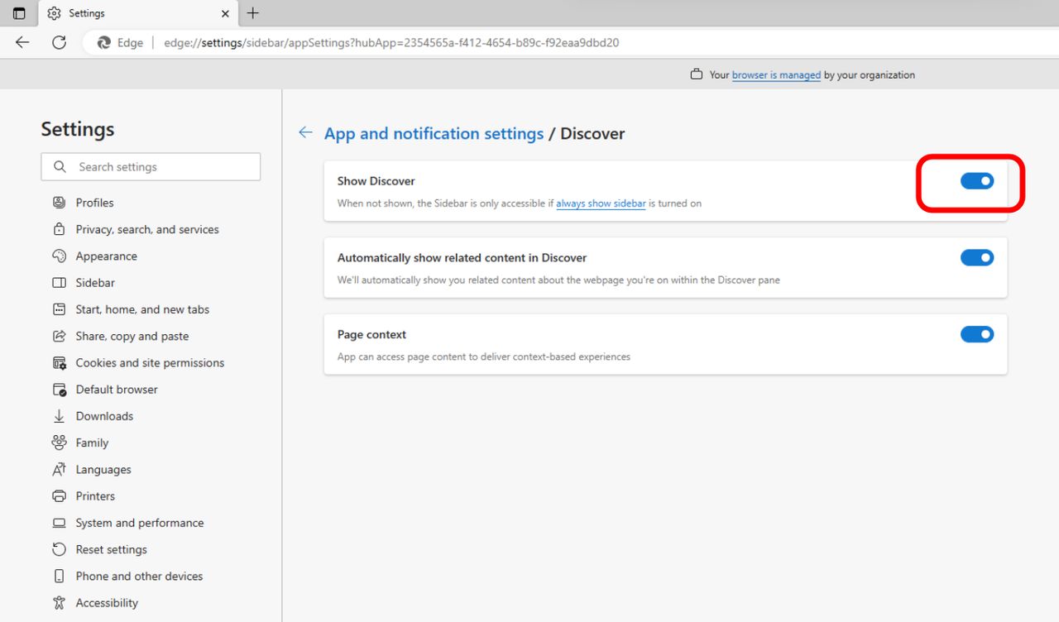Toggle Automatically show related content in Discover
The width and height of the screenshot is (1059, 622).
pyautogui.click(x=976, y=258)
